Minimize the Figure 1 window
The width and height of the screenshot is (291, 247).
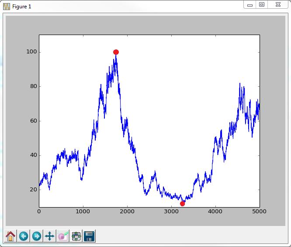(x=250, y=5)
